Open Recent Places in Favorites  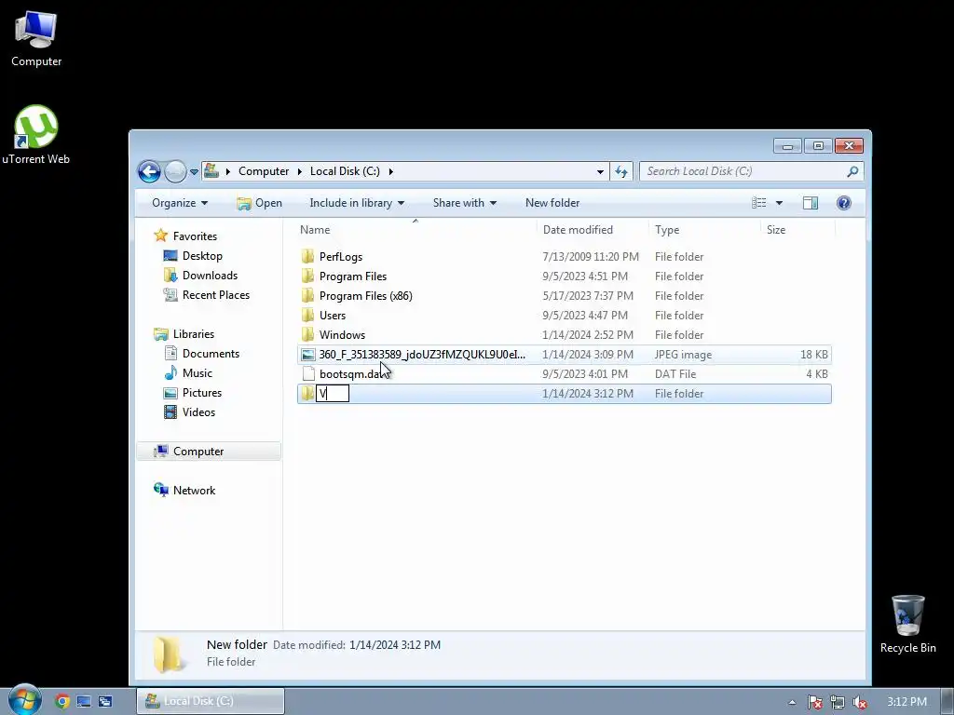pos(215,295)
